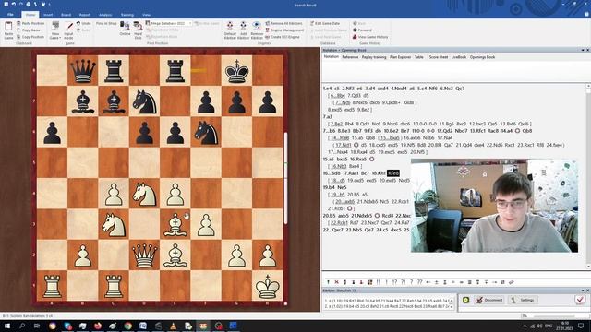Image resolution: width=591 pixels, height=332 pixels.
Task: Open Engine Management
Action: [284, 30]
